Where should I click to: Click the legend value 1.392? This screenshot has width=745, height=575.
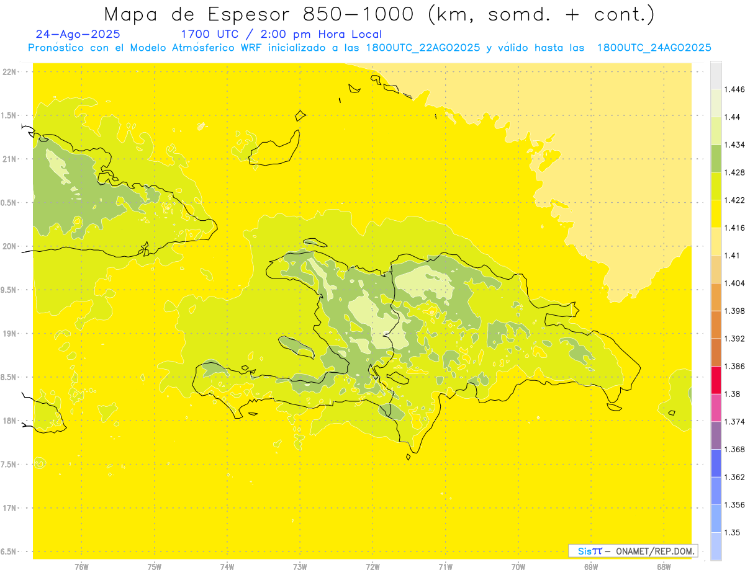[735, 339]
